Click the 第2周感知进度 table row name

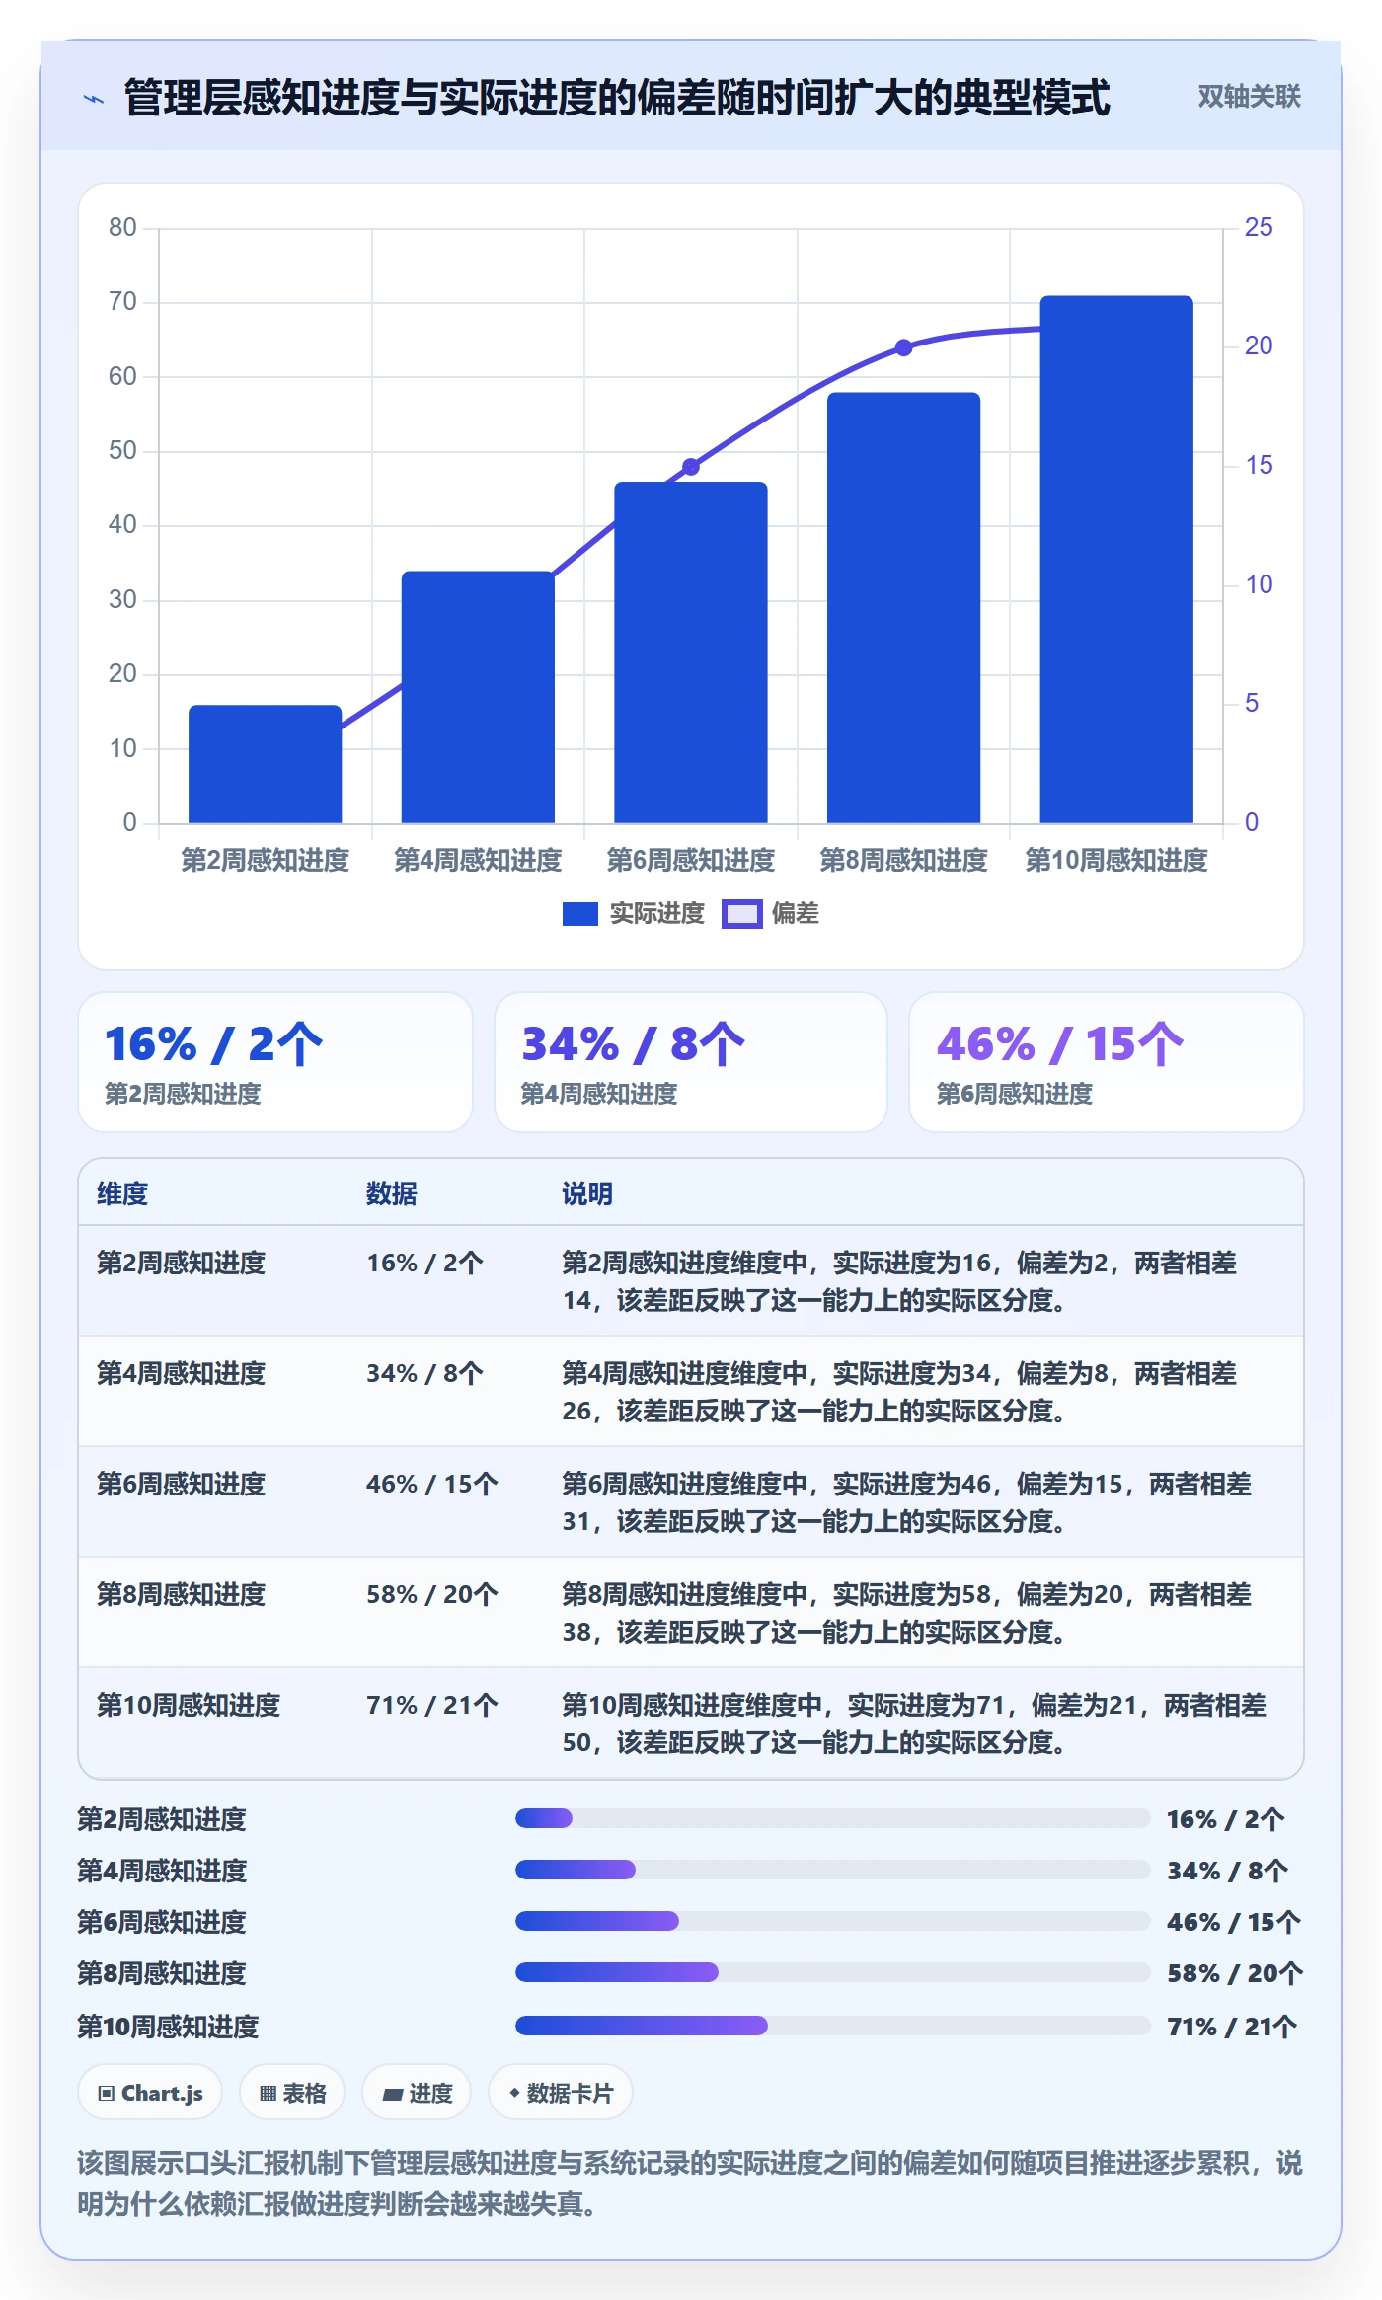click(182, 1263)
